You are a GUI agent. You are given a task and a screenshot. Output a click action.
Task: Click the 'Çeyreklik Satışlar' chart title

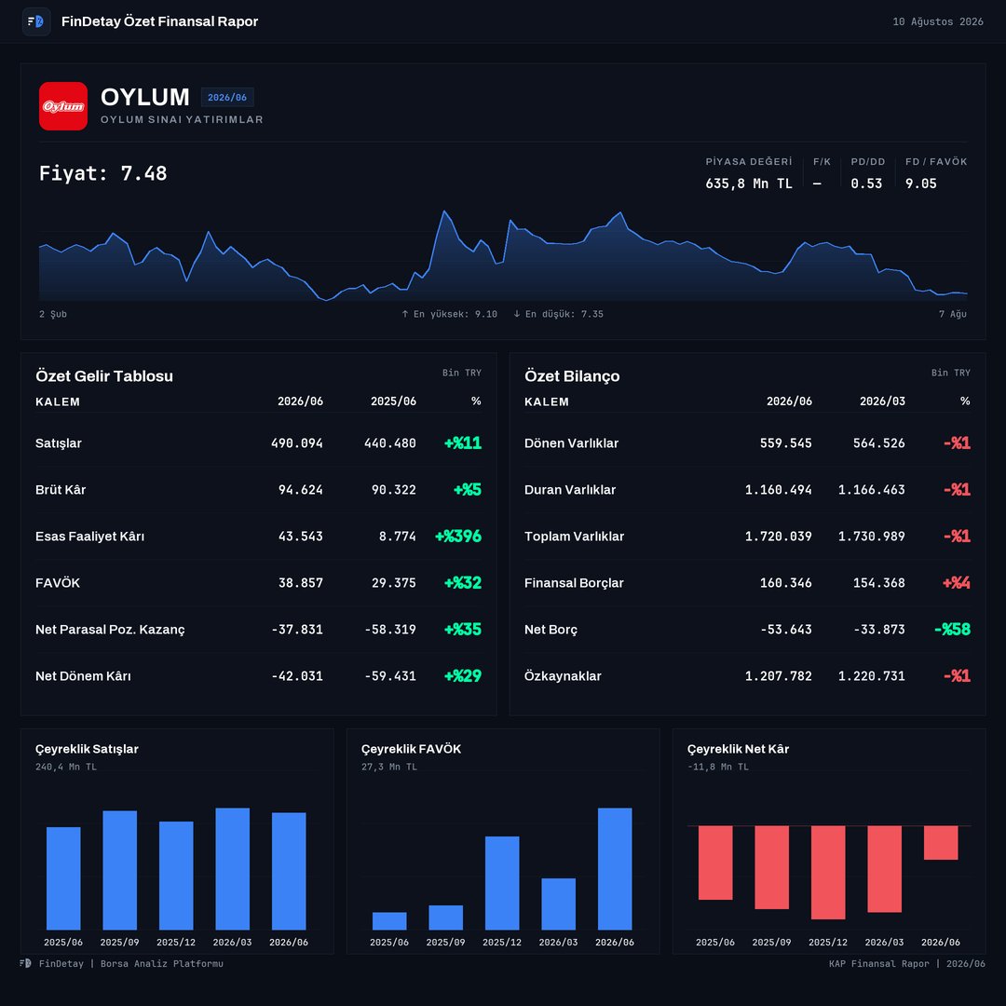(87, 749)
